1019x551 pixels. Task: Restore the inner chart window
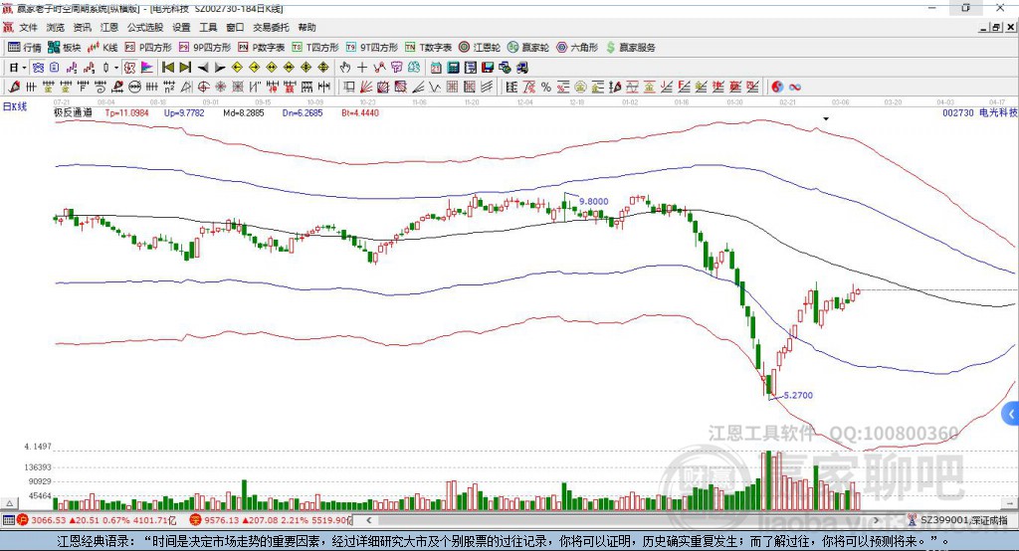coord(996,27)
